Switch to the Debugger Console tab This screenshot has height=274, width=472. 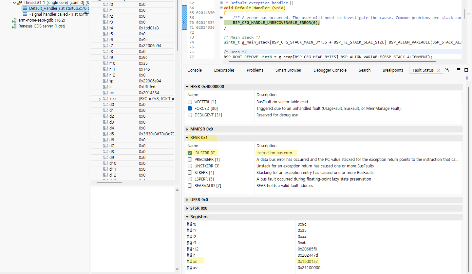[330, 70]
